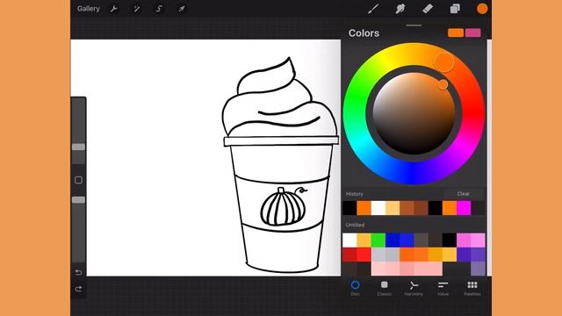Image resolution: width=562 pixels, height=316 pixels.
Task: Select the pink secondary color chip
Action: (473, 32)
